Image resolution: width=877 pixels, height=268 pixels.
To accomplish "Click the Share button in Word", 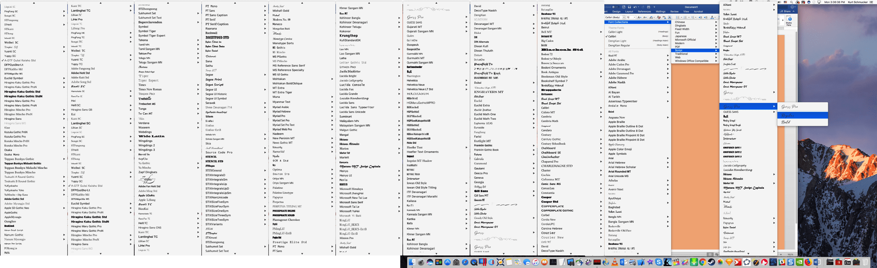I will (786, 11).
